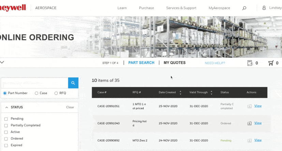This screenshot has width=282, height=151.
Task: Download quote for CASE-20991051
Action: (x=250, y=106)
